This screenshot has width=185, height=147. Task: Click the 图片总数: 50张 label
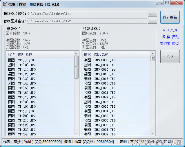click(18, 33)
